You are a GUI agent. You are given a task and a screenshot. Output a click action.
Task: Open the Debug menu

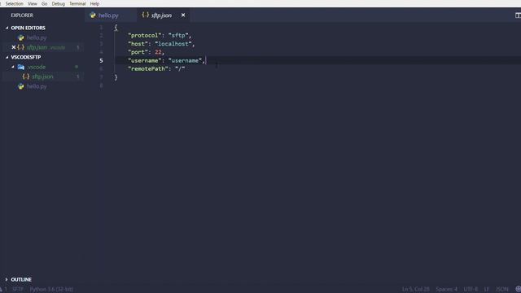point(58,3)
